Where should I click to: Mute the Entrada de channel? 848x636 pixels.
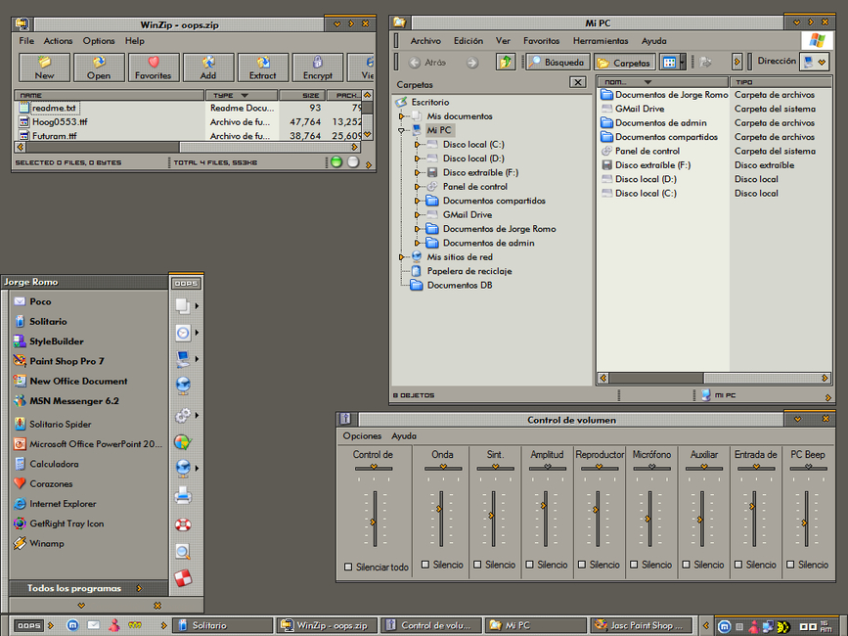click(x=738, y=565)
